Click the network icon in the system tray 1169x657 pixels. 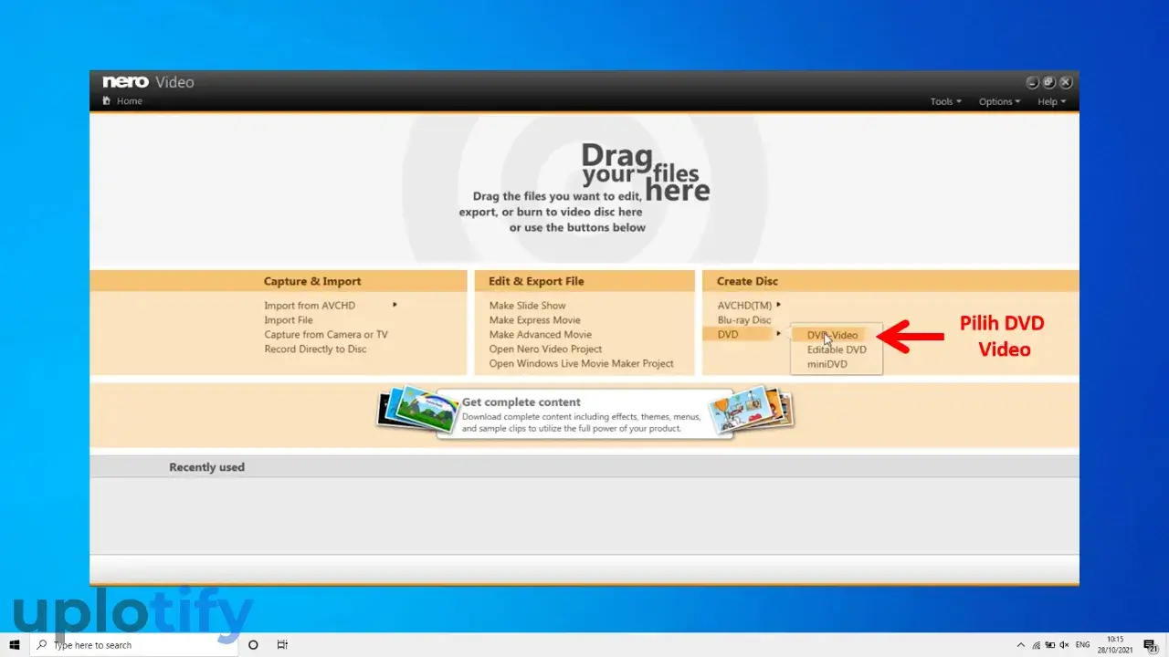click(x=1035, y=645)
